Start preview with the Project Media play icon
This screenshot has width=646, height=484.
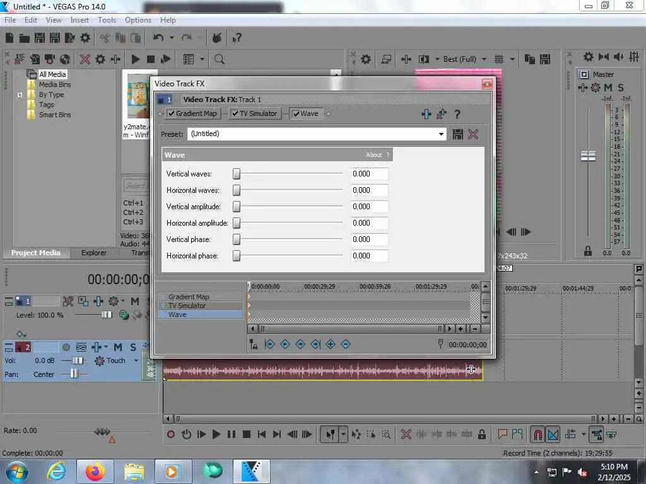(135, 59)
